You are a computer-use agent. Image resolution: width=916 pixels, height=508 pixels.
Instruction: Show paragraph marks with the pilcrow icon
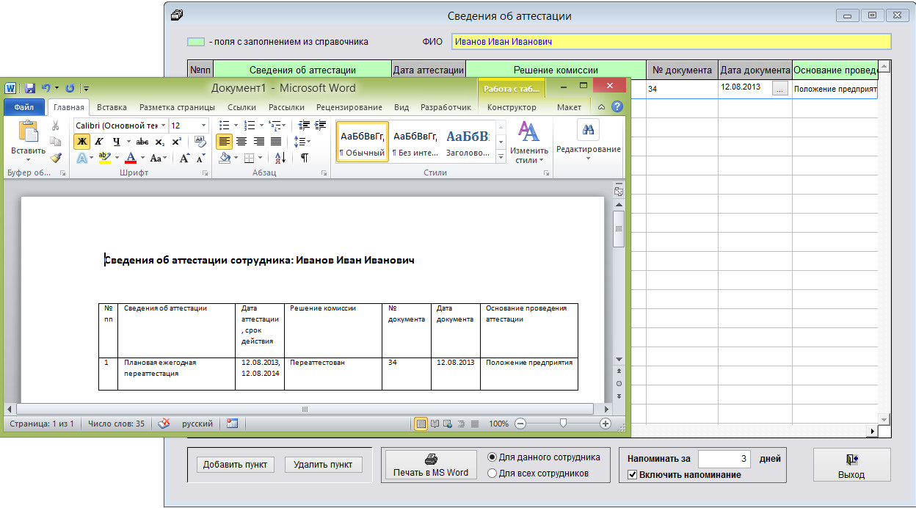[304, 158]
